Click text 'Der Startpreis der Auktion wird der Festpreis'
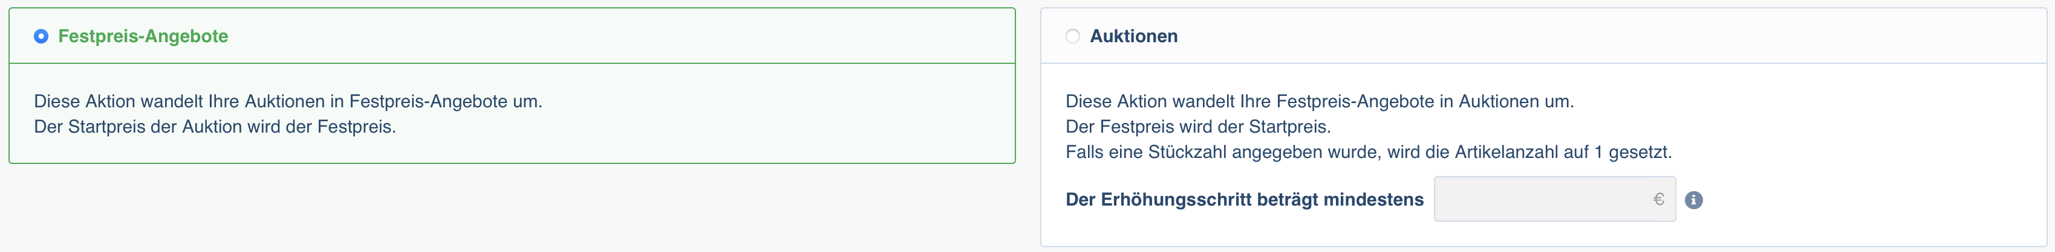 tap(215, 127)
